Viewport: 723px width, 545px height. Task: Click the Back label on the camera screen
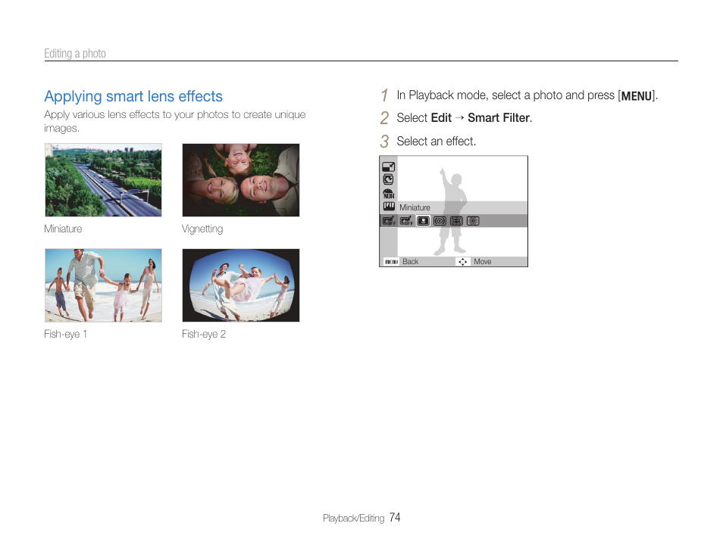click(x=410, y=262)
